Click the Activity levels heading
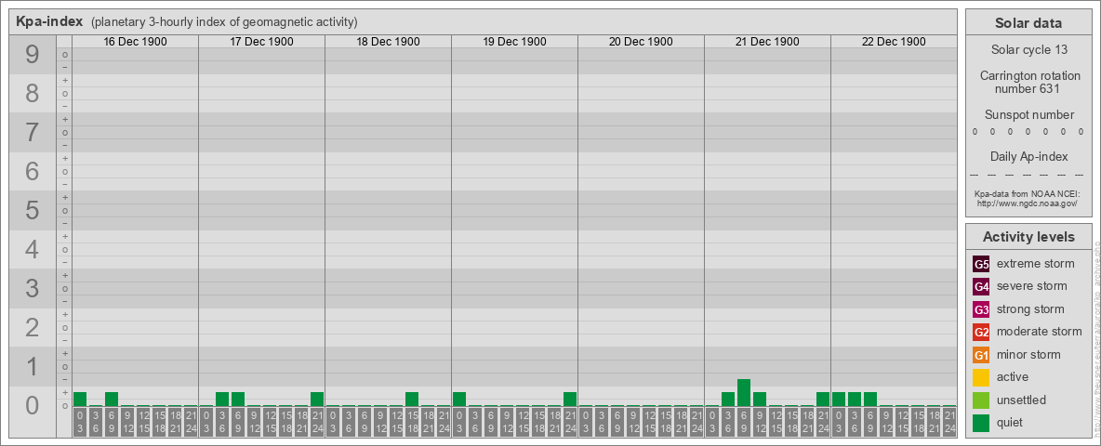1101x446 pixels. pos(1028,237)
